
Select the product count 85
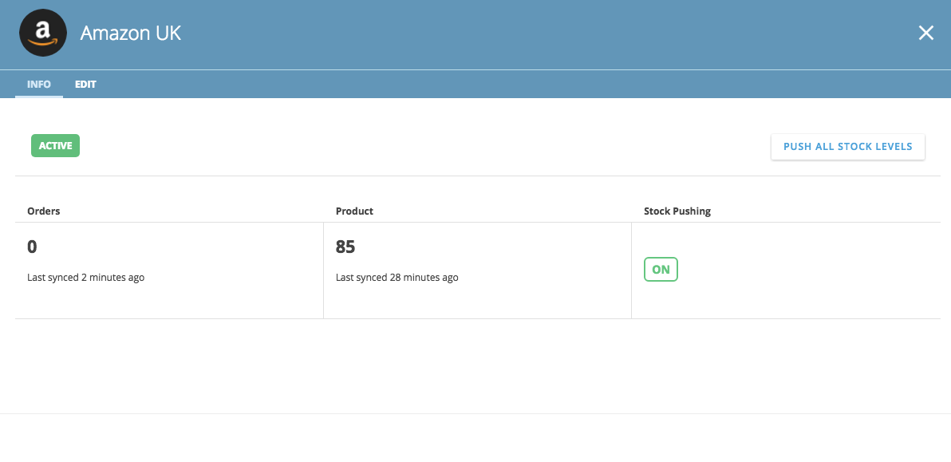[x=345, y=247]
